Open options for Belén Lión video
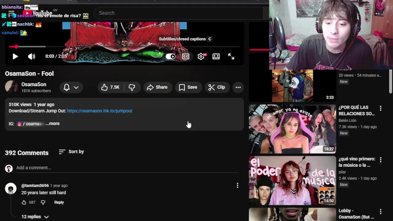This screenshot has height=221, width=393. point(381,108)
